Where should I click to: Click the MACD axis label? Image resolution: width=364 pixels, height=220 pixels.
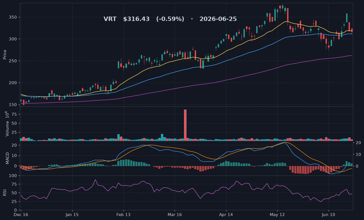point(7,158)
